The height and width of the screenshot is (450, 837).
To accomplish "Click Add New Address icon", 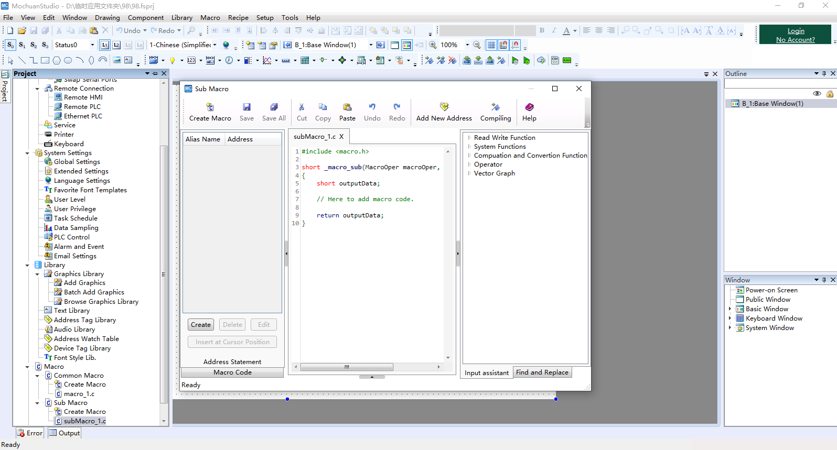I will 444,107.
